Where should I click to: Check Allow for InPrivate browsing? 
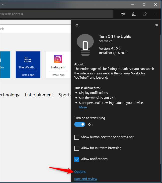coord(77,148)
